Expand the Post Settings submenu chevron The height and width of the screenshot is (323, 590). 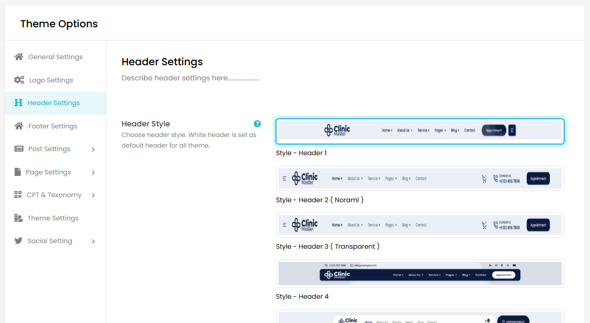point(93,149)
